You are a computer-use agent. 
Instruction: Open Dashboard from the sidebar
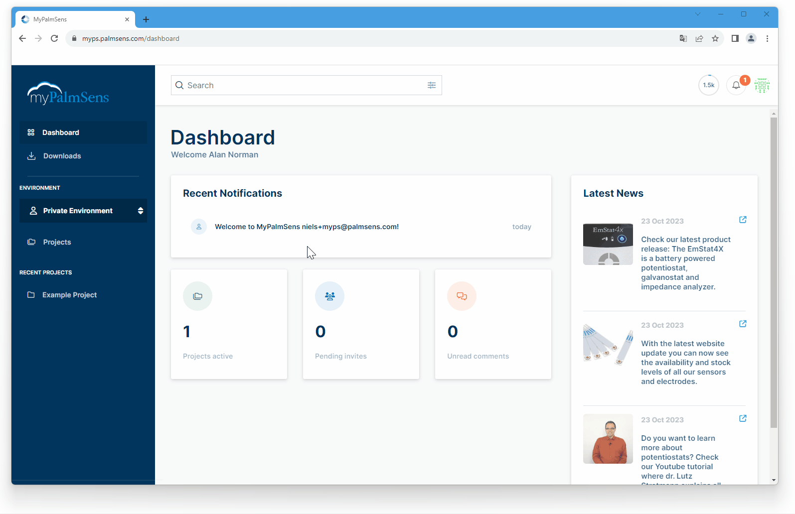pyautogui.click(x=83, y=132)
